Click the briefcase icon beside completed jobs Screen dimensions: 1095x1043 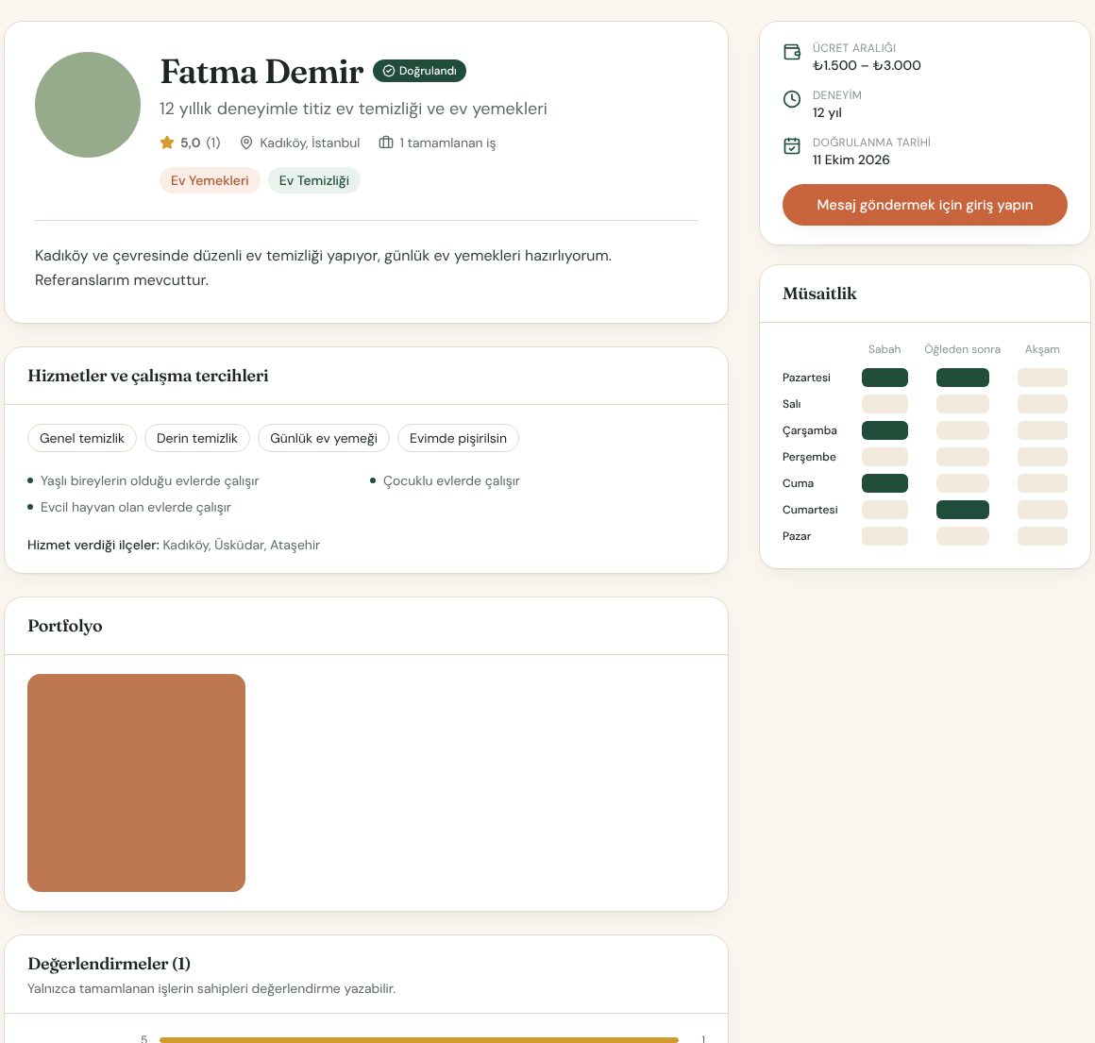[386, 143]
